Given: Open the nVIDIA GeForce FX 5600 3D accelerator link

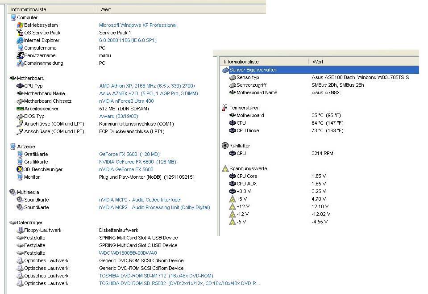Looking at the screenshot, I should pos(126,169).
